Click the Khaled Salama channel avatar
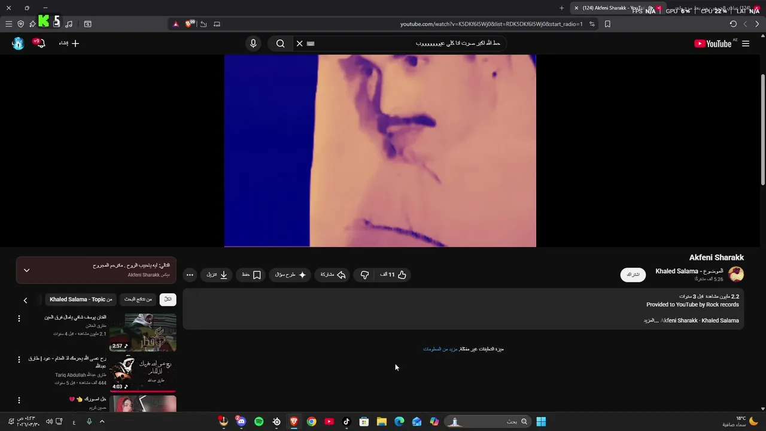The width and height of the screenshot is (766, 431). click(x=736, y=274)
